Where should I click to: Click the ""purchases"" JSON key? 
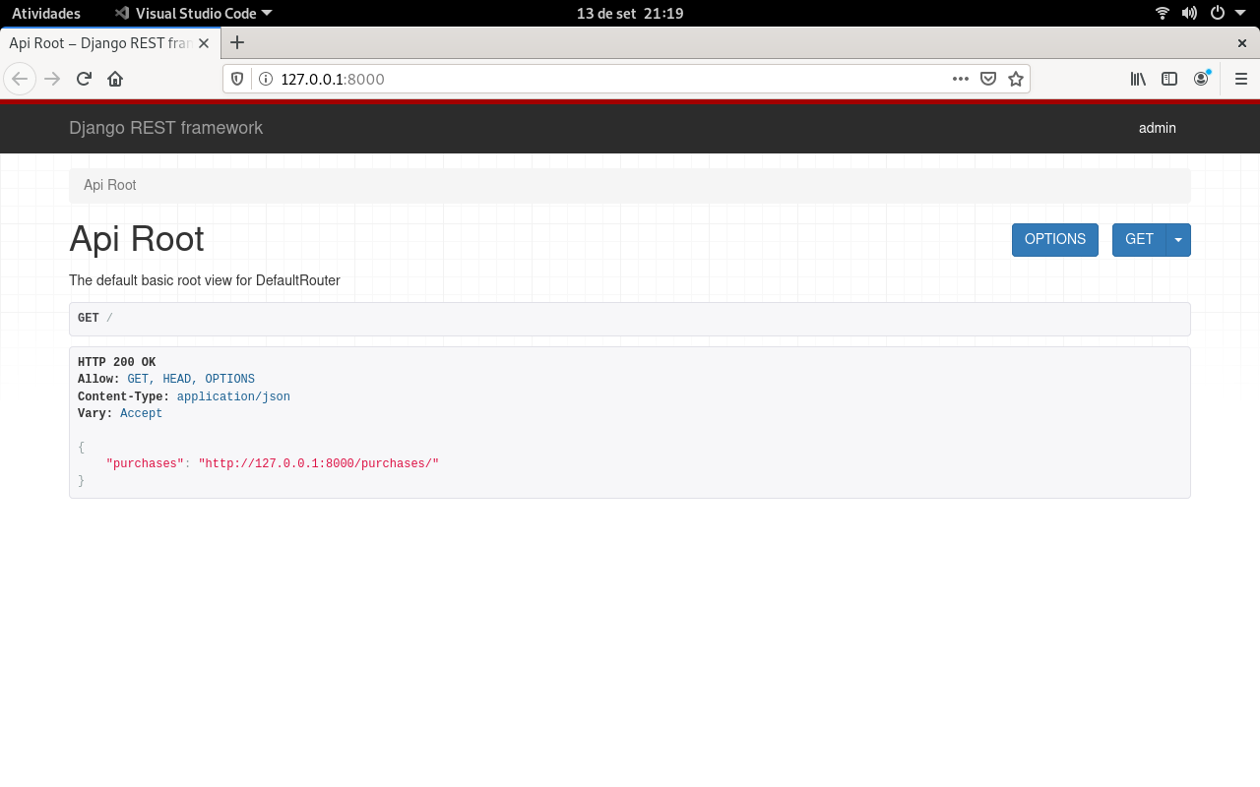pyautogui.click(x=146, y=463)
